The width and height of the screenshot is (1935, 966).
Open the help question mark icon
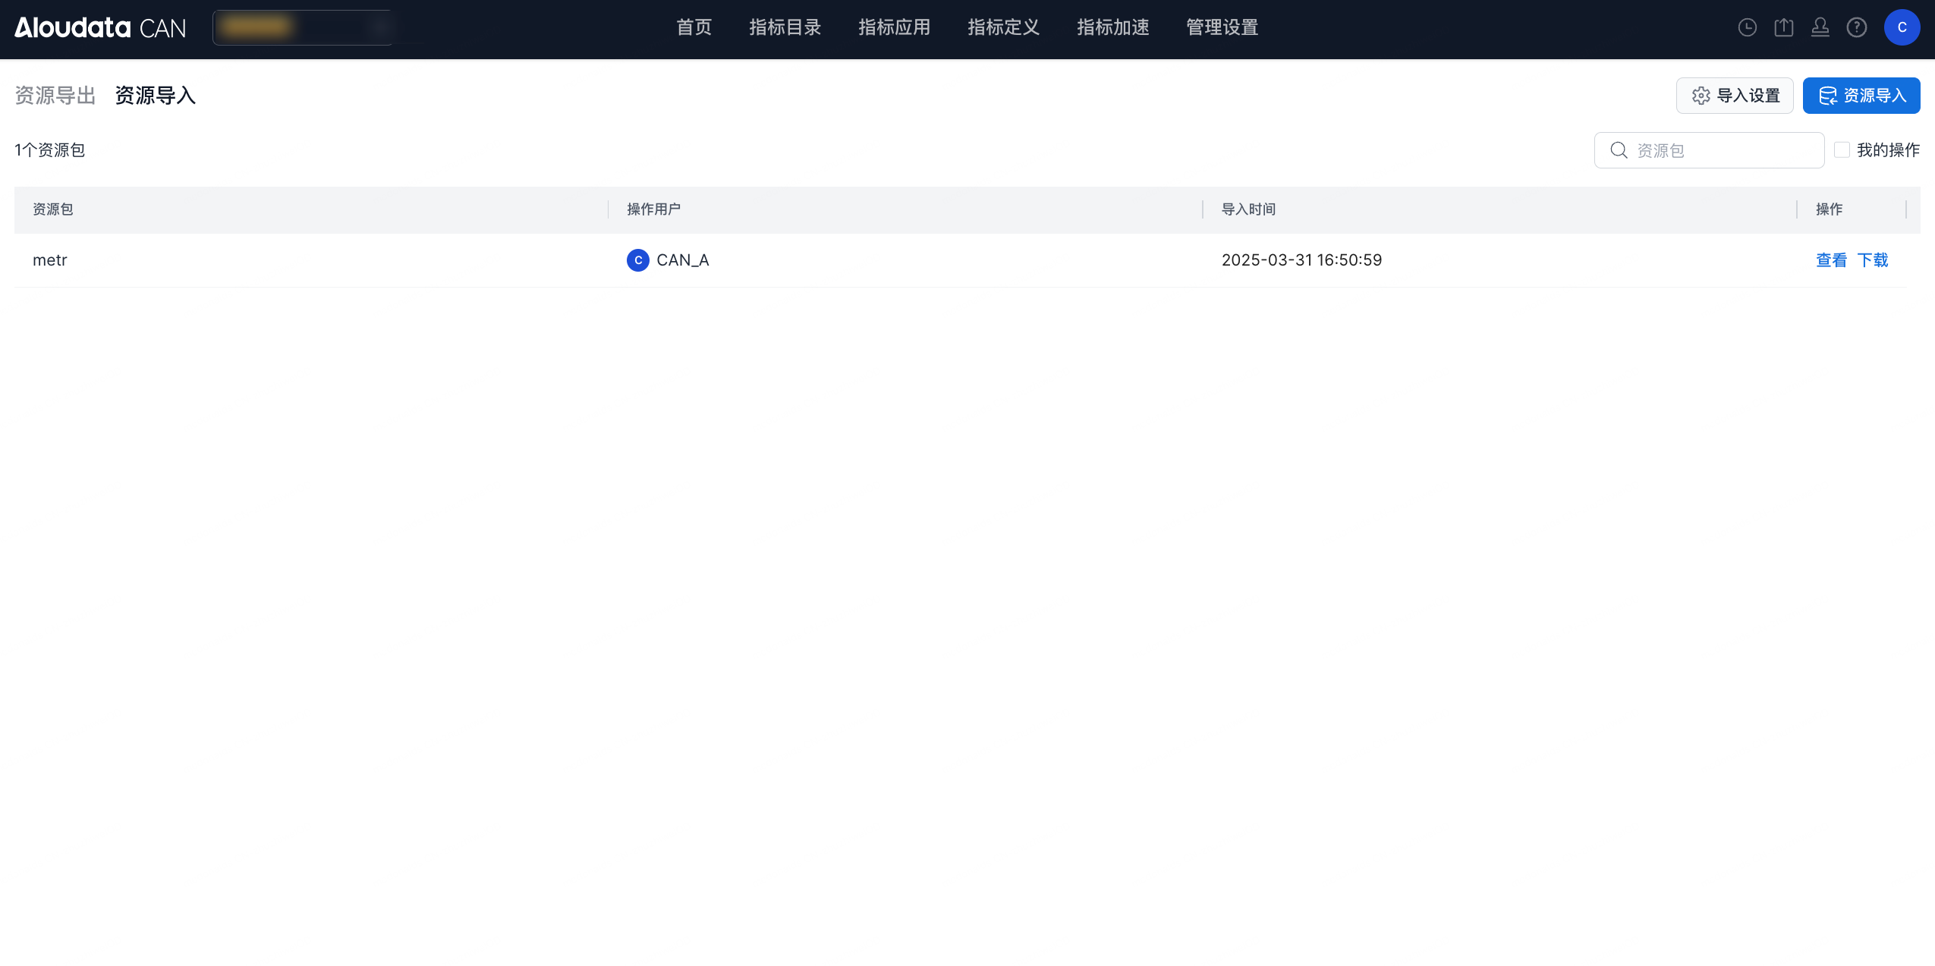click(x=1856, y=28)
